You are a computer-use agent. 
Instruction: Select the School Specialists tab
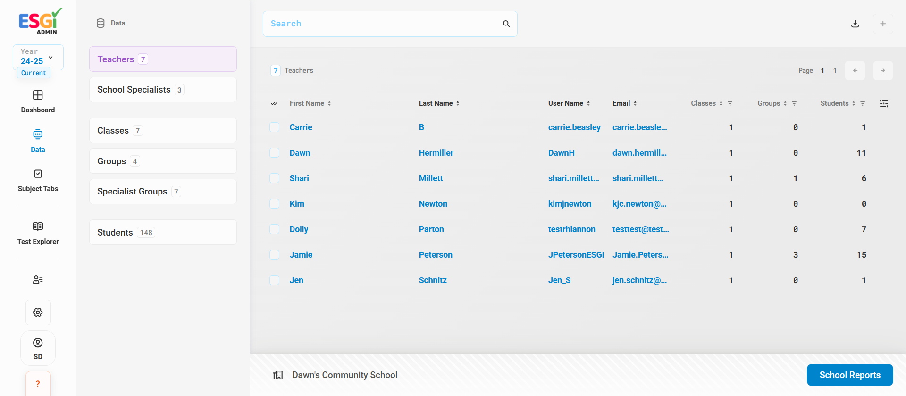163,90
